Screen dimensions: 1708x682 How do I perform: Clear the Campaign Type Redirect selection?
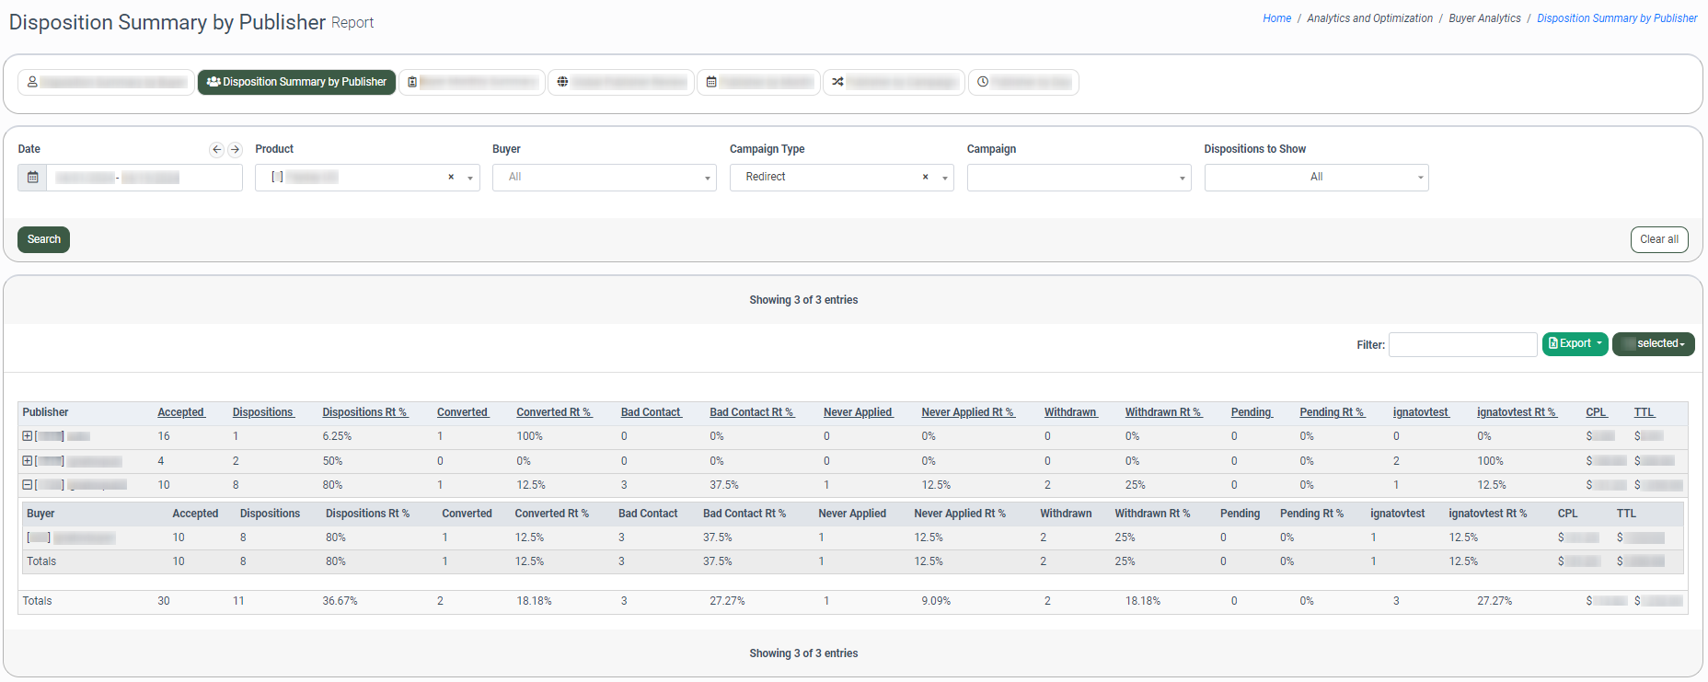[x=925, y=178]
